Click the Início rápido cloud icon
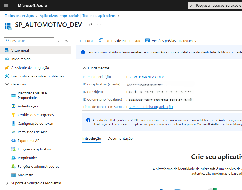 (x=7, y=59)
